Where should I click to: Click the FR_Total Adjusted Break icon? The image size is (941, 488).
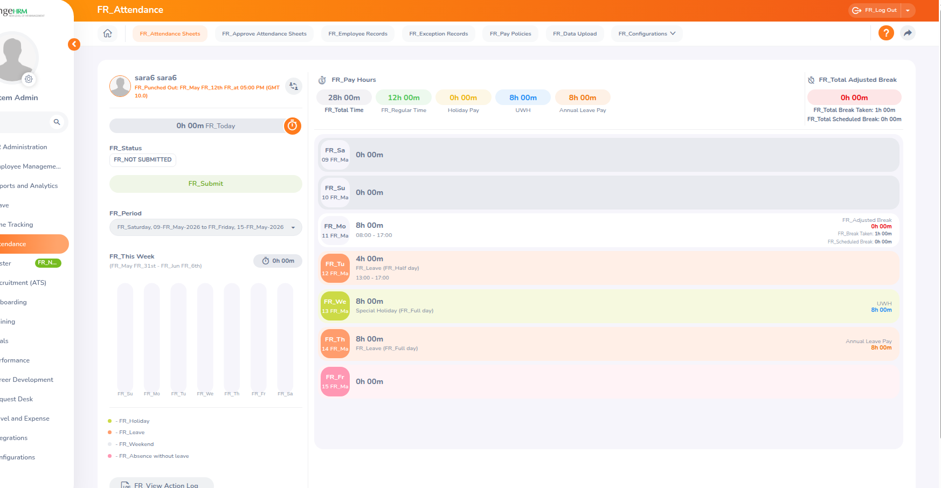[x=811, y=80]
